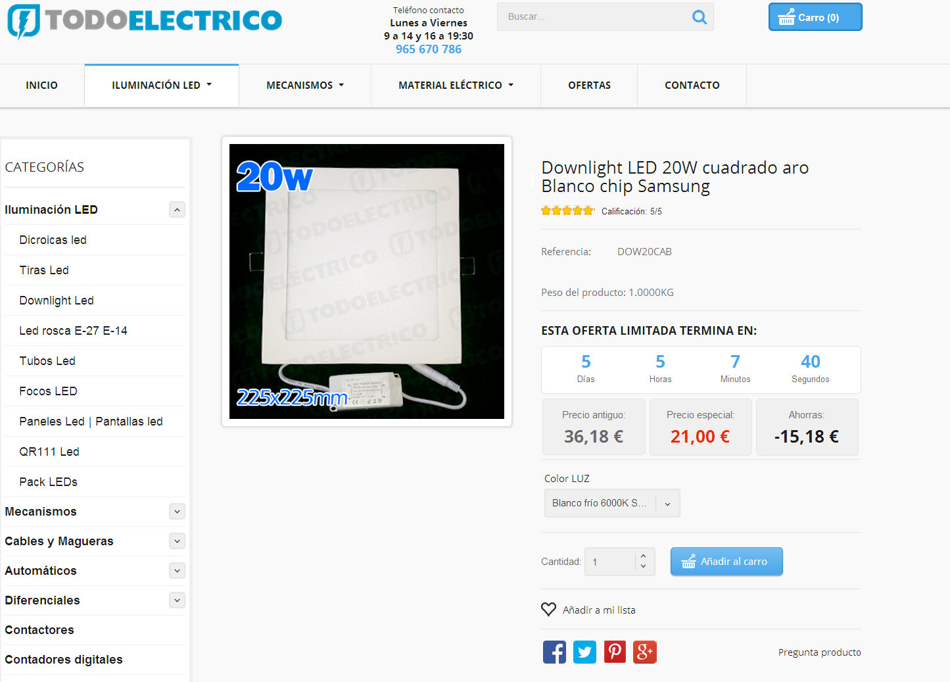Click the search magnifier icon

tap(700, 17)
